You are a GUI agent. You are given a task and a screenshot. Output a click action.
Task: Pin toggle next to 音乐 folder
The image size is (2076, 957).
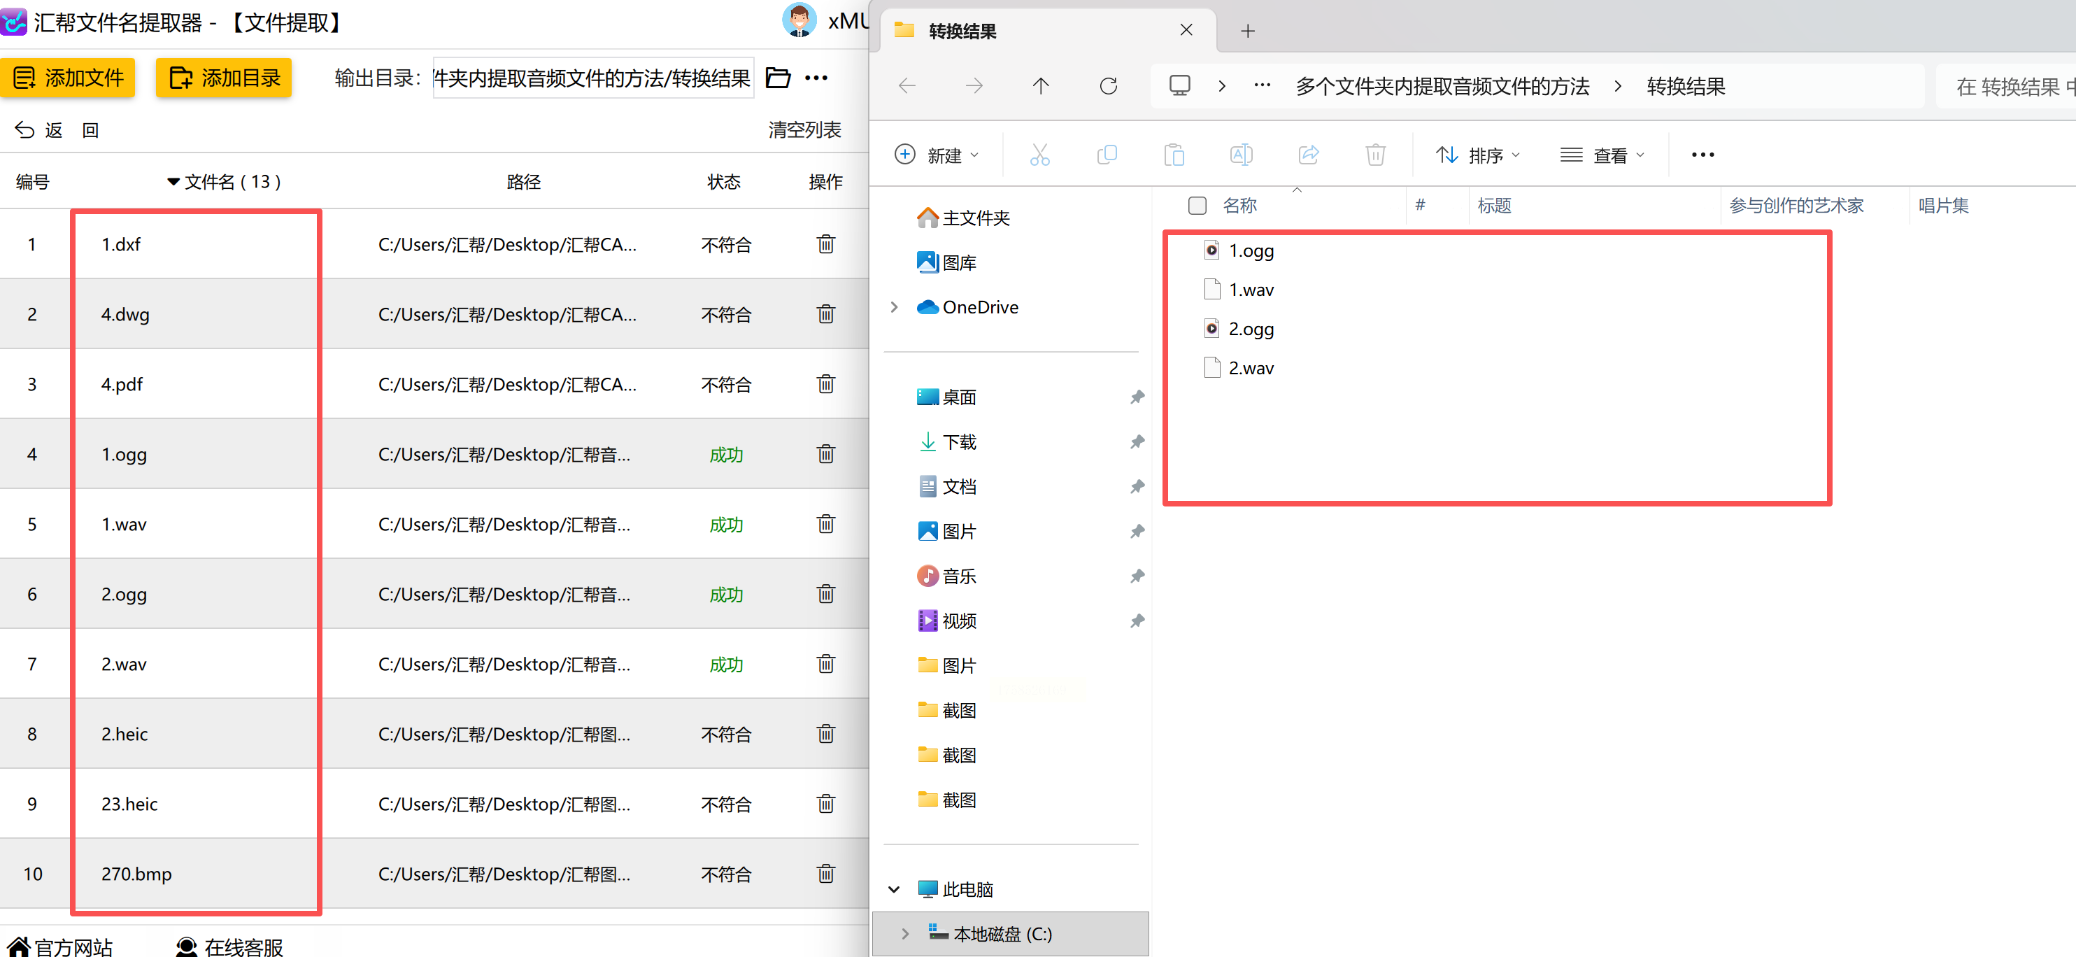tap(1137, 576)
